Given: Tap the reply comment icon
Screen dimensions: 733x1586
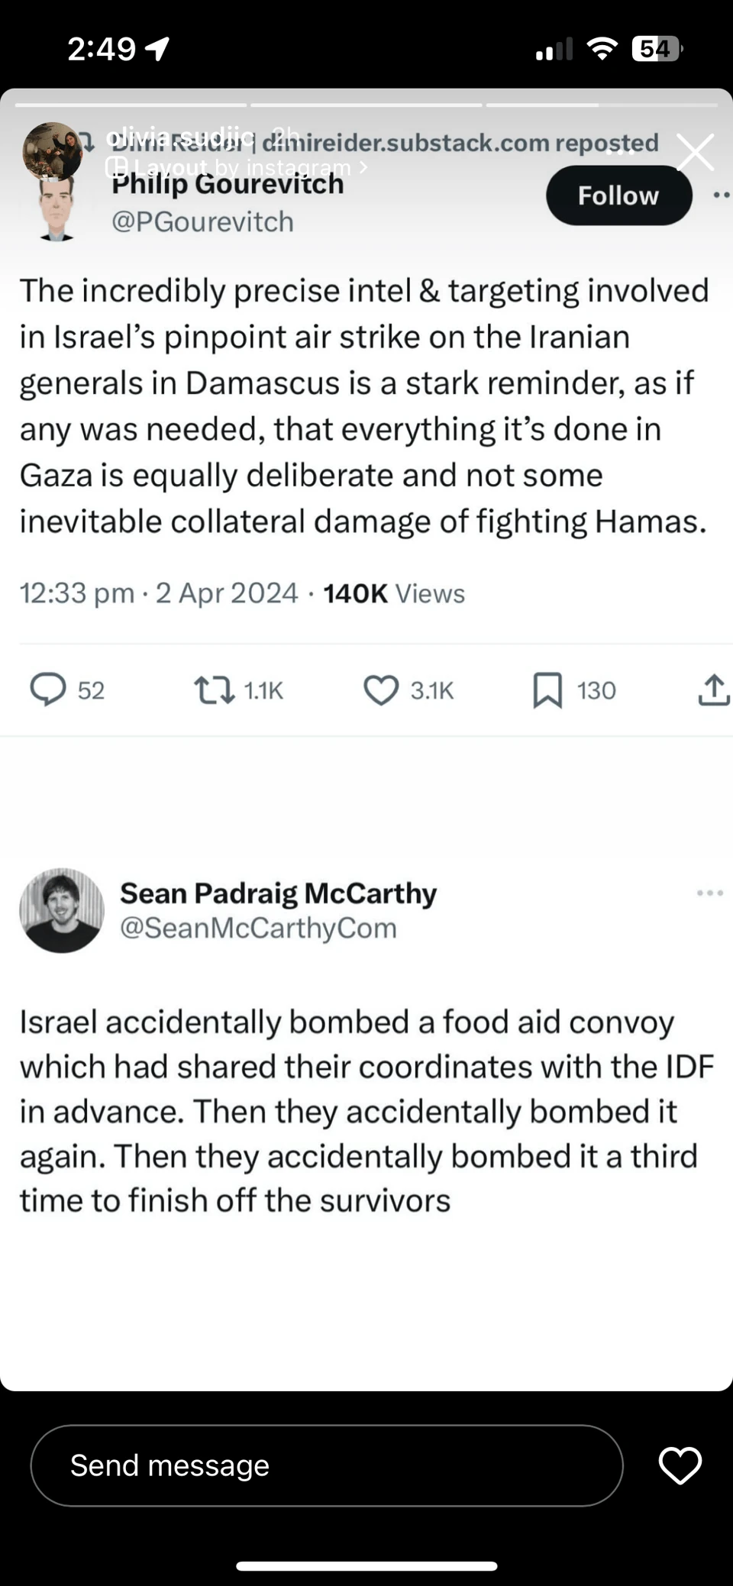Looking at the screenshot, I should (48, 690).
